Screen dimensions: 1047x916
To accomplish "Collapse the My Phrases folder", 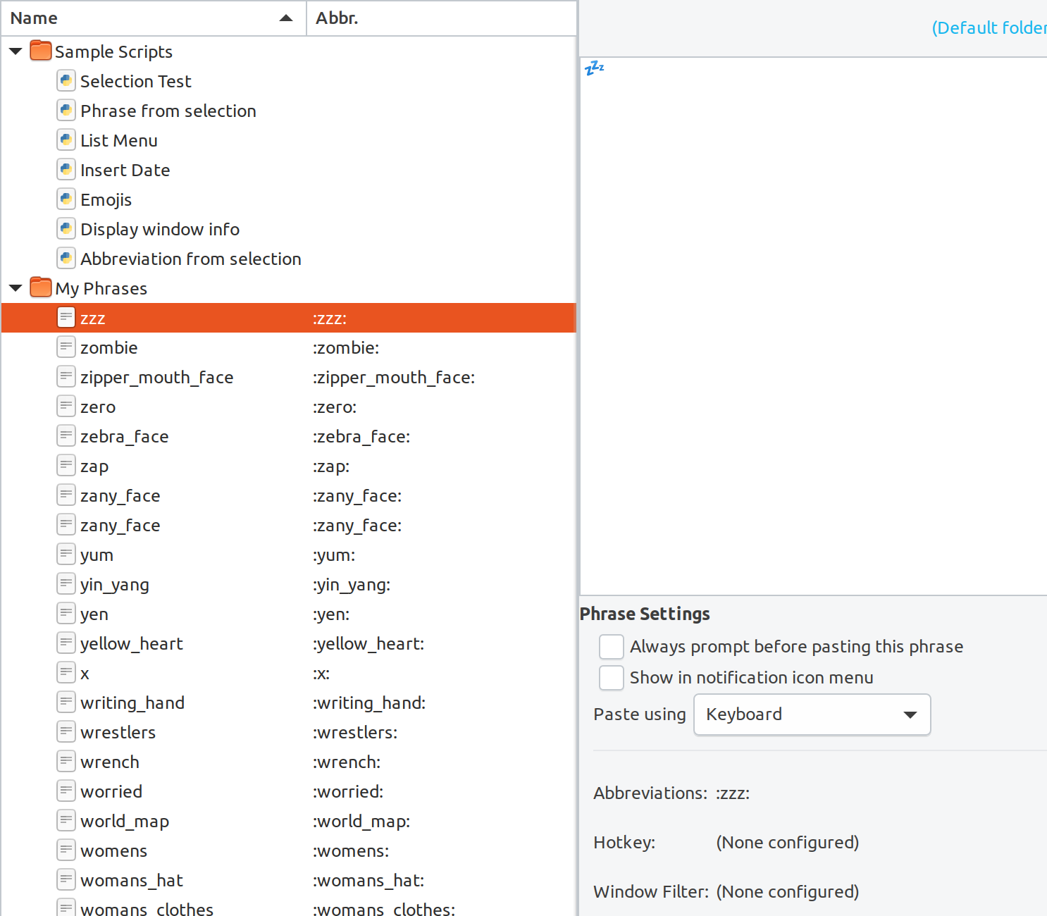I will [15, 287].
